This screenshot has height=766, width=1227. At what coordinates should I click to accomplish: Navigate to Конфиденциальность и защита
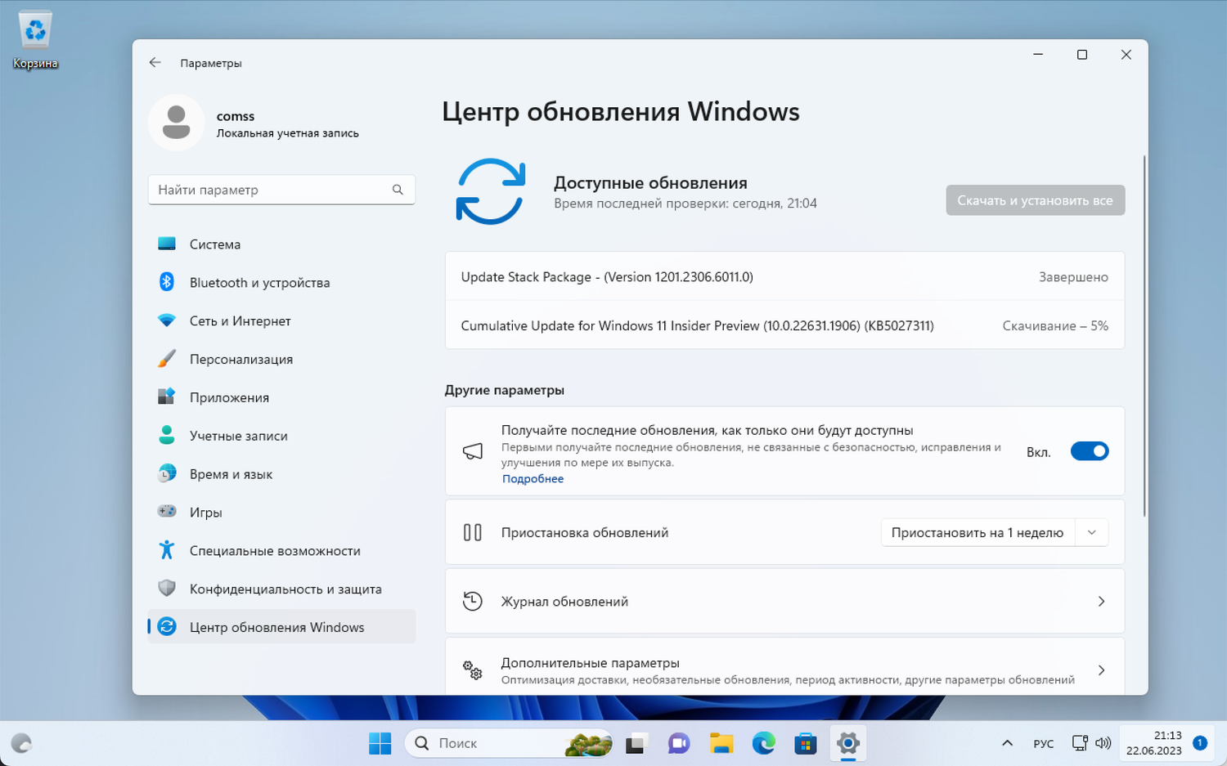click(x=281, y=589)
